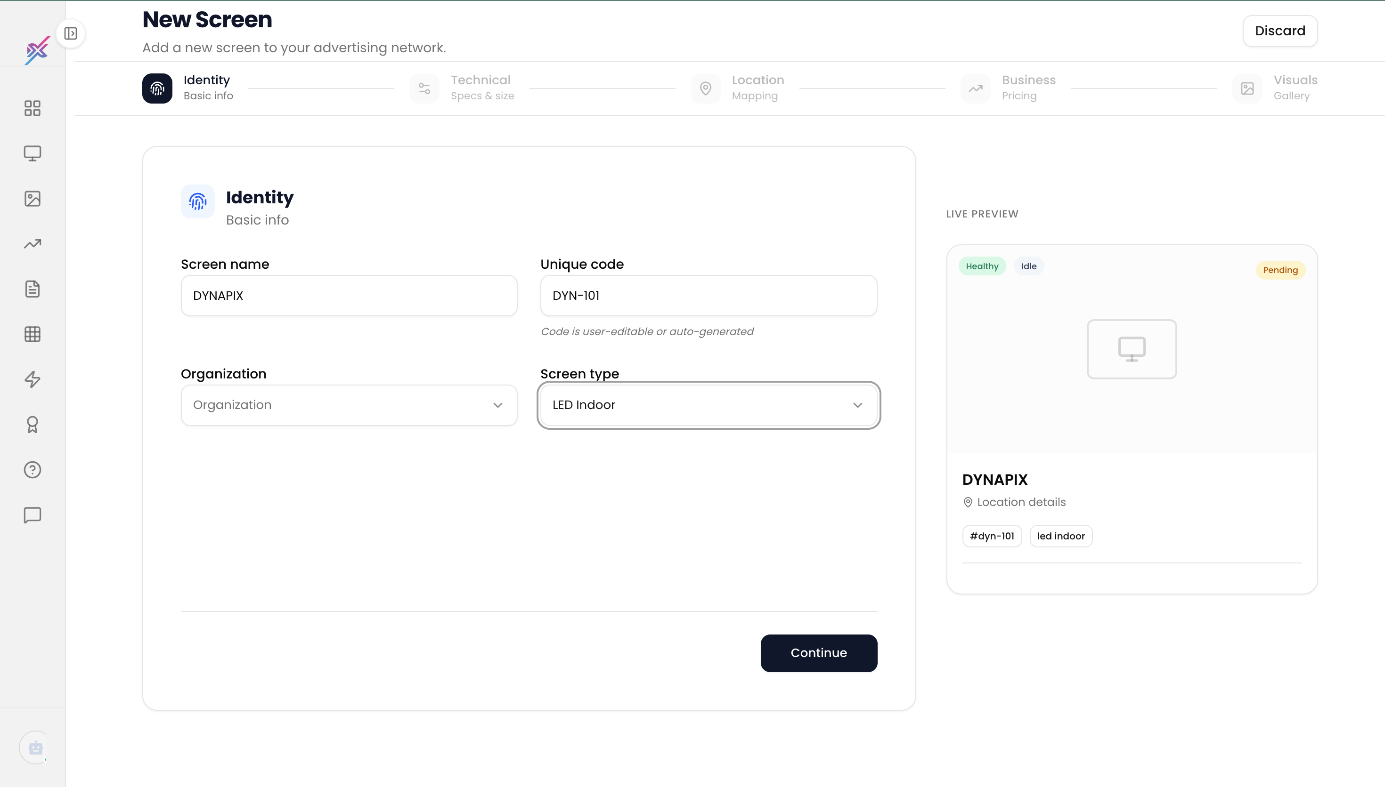Open the help question mark icon
The height and width of the screenshot is (787, 1385).
click(x=33, y=470)
